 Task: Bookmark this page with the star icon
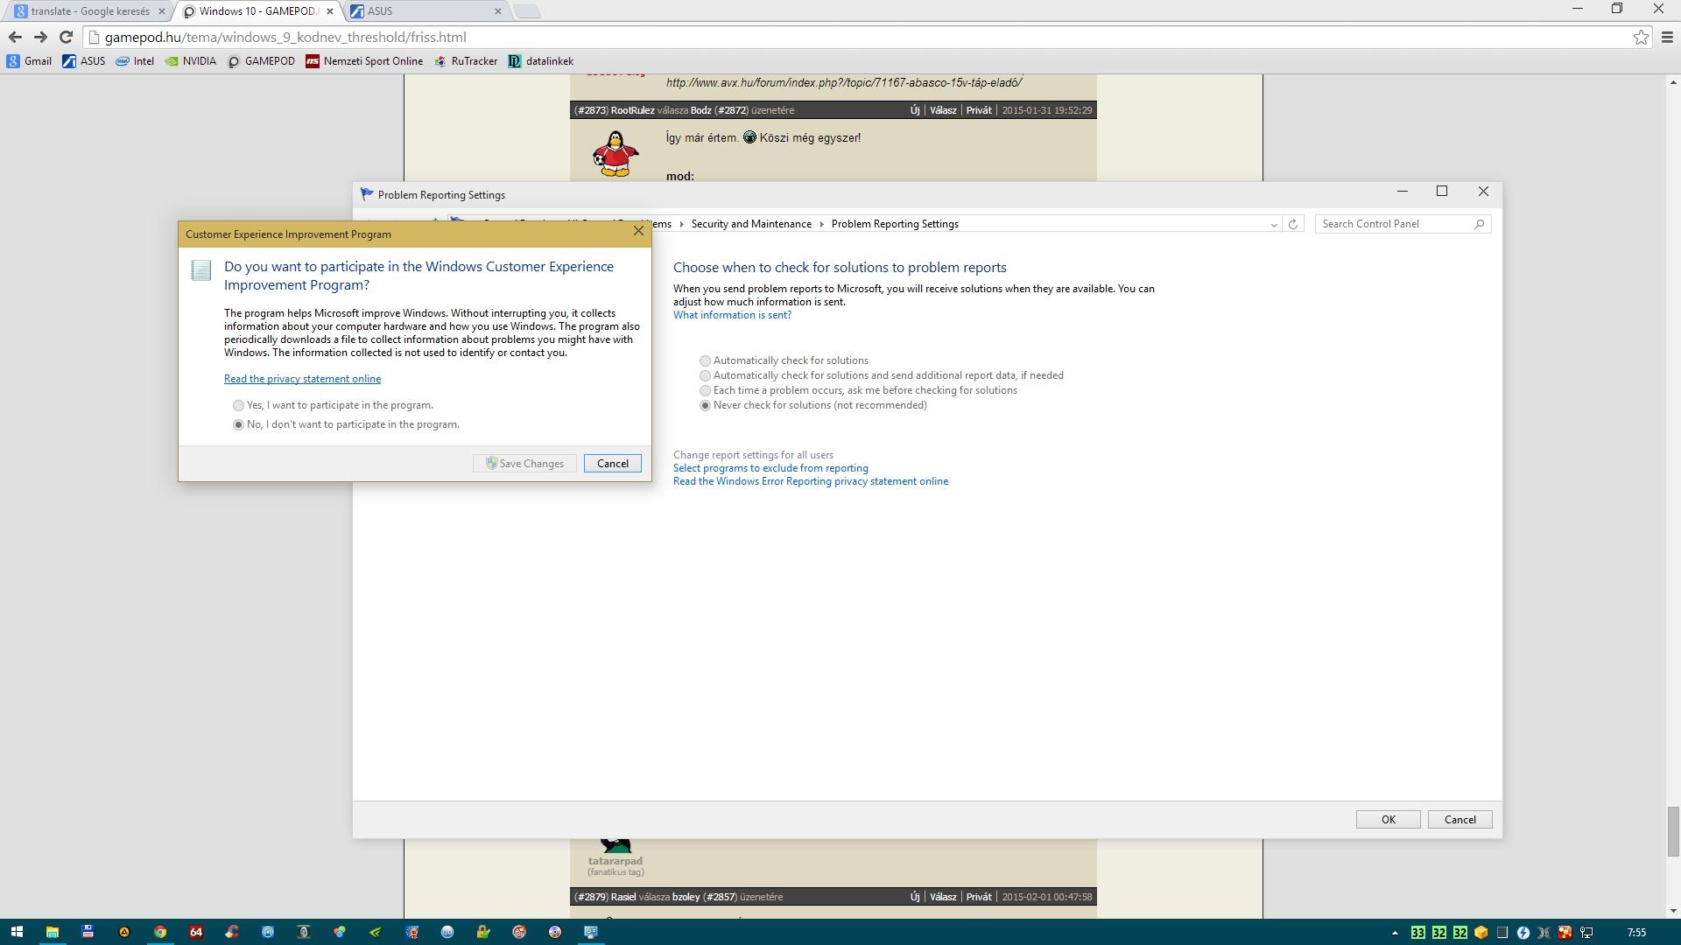click(1641, 37)
